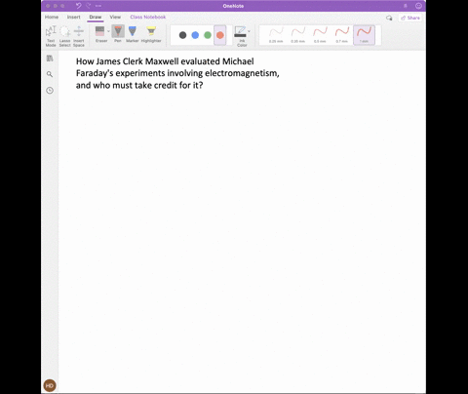Screen dimensions: 468x394
Task: Select the Text Mode tool
Action: tap(51, 36)
